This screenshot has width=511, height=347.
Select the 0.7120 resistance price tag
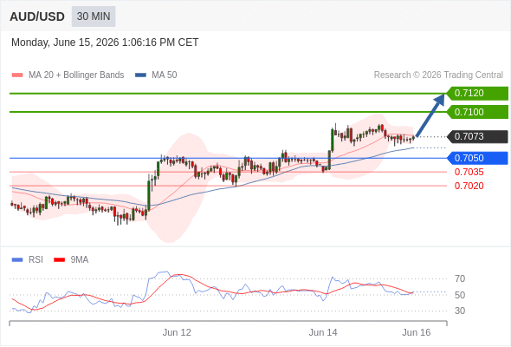tap(477, 94)
